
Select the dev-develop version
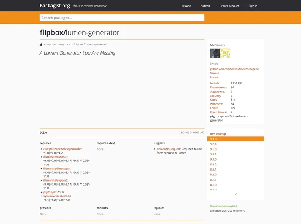click(x=218, y=133)
